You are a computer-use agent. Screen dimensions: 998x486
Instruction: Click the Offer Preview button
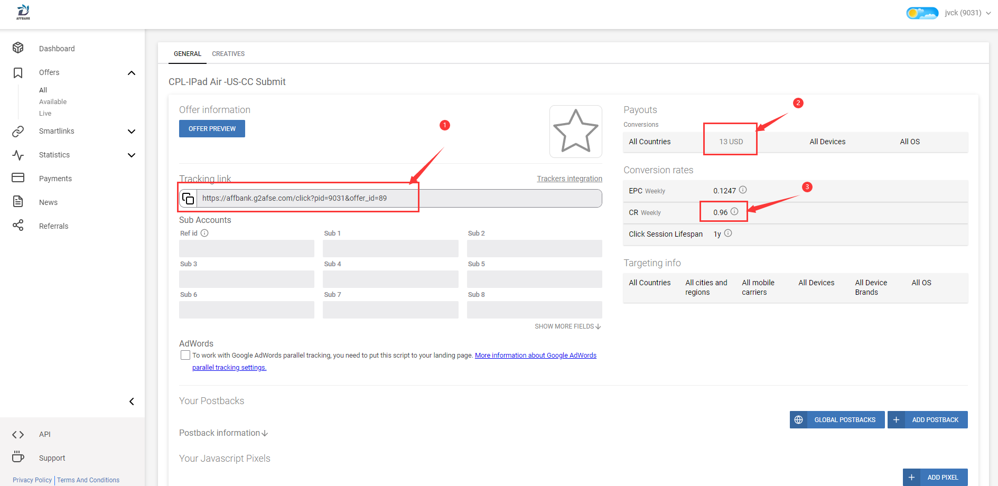point(212,129)
